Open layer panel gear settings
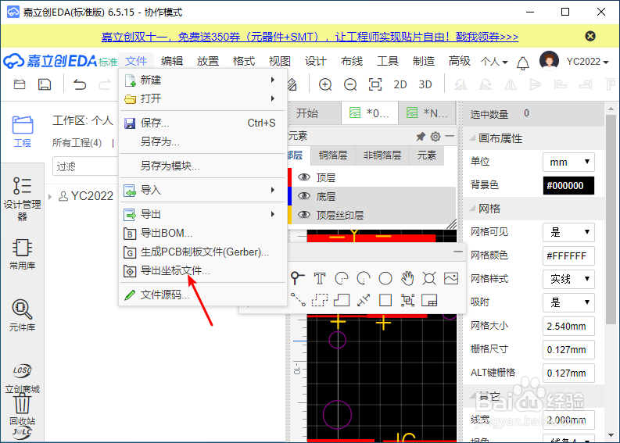The height and width of the screenshot is (443, 620). coord(435,137)
